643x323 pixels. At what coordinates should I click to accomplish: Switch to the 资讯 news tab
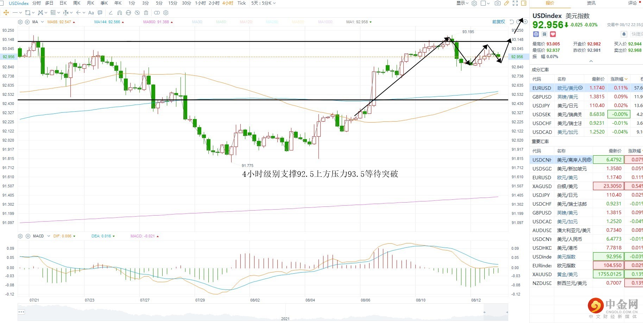pos(591,3)
